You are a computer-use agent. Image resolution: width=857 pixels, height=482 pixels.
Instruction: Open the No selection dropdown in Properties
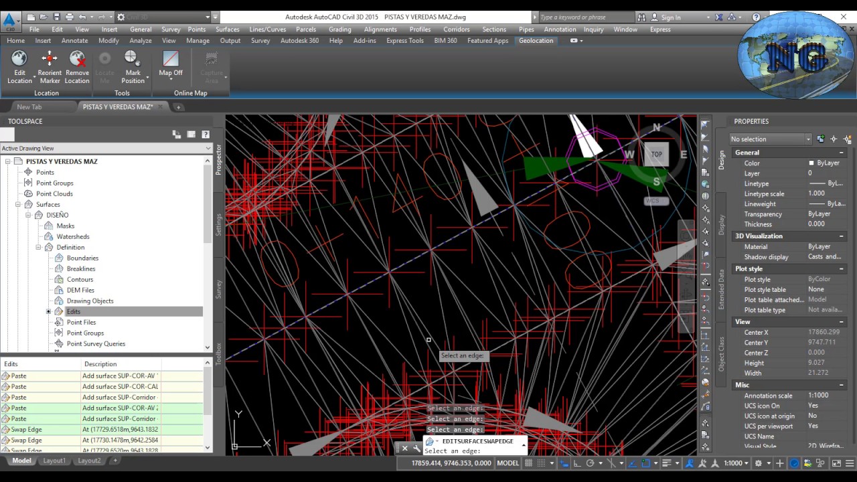pos(771,139)
